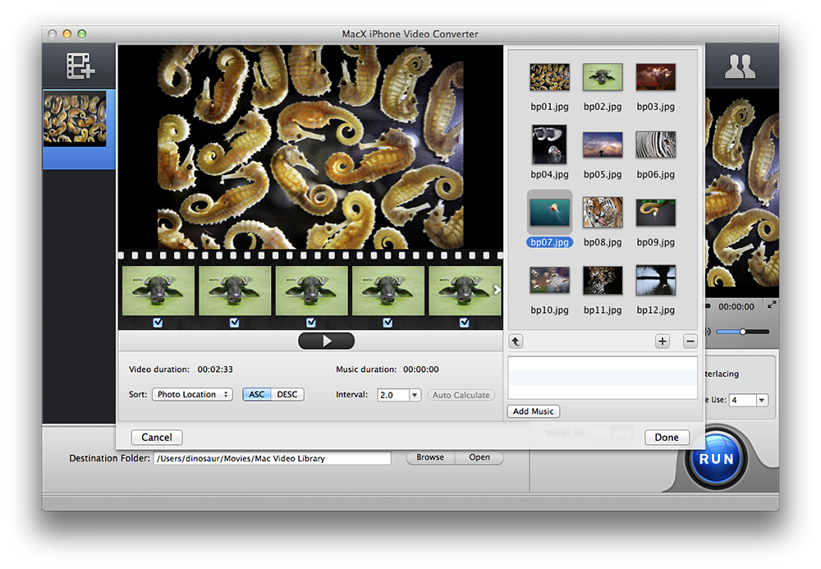
Task: Select the bp07.jpg image
Action: pyautogui.click(x=549, y=213)
